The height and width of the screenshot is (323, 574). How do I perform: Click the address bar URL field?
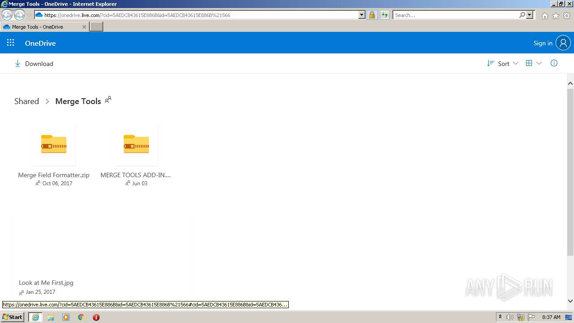point(201,15)
